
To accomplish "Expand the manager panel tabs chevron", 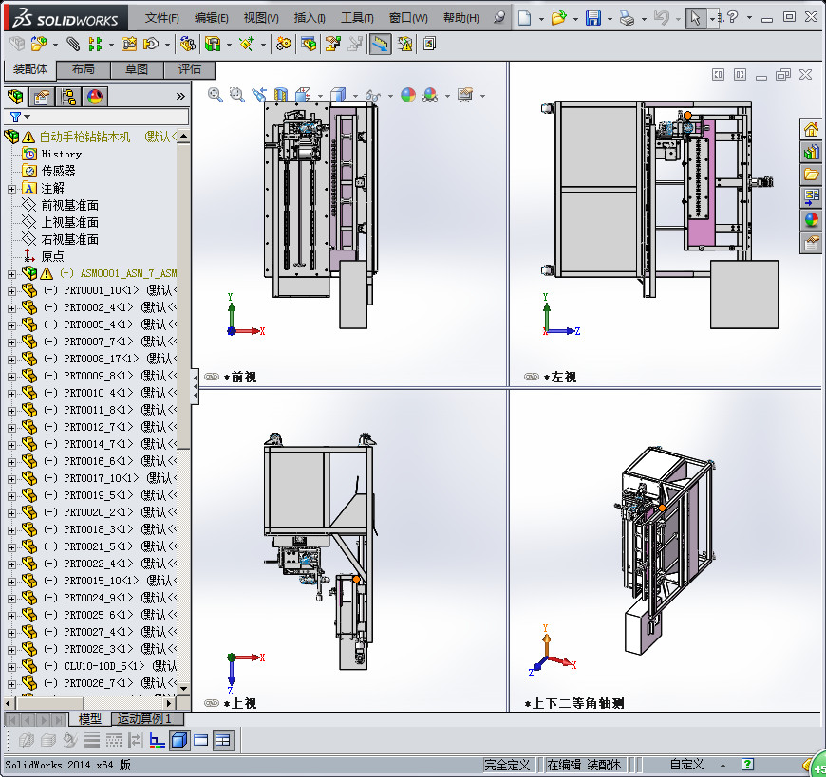I will tap(180, 97).
